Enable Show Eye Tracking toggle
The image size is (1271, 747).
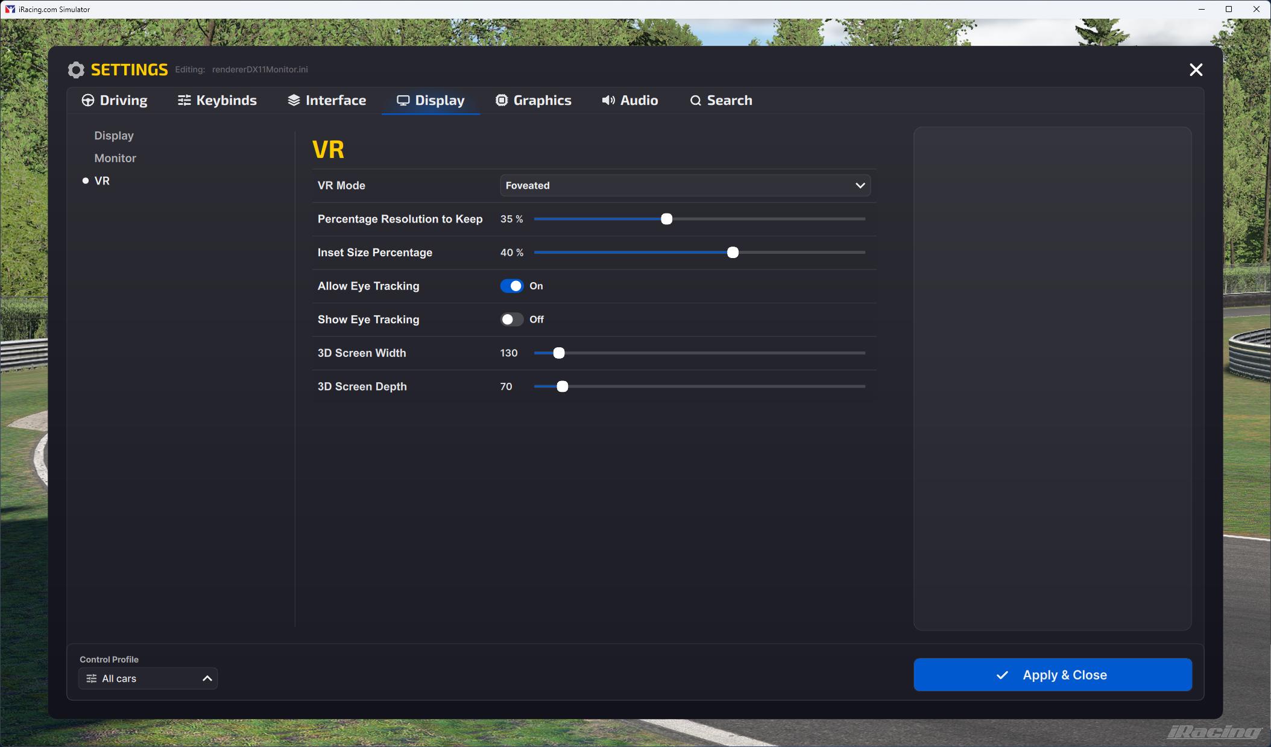[511, 320]
